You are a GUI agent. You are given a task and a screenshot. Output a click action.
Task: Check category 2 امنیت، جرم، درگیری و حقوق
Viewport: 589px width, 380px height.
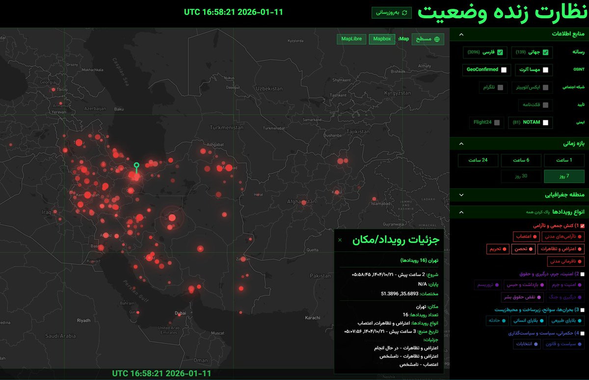click(x=583, y=274)
